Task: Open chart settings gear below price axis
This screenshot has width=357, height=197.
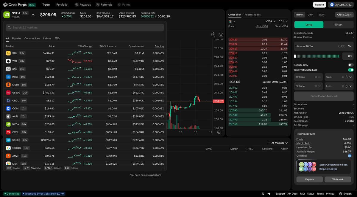Action: coord(219,132)
